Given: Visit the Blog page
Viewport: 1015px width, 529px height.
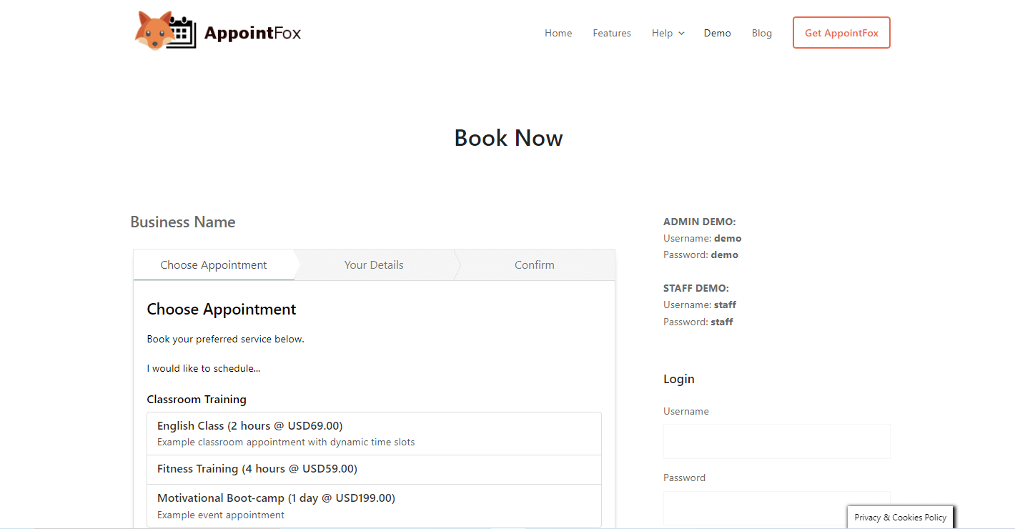Looking at the screenshot, I should pos(762,33).
